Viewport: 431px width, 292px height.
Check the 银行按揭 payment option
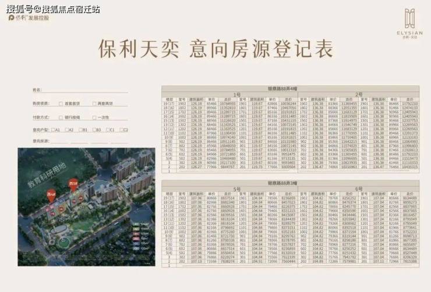click(x=61, y=117)
